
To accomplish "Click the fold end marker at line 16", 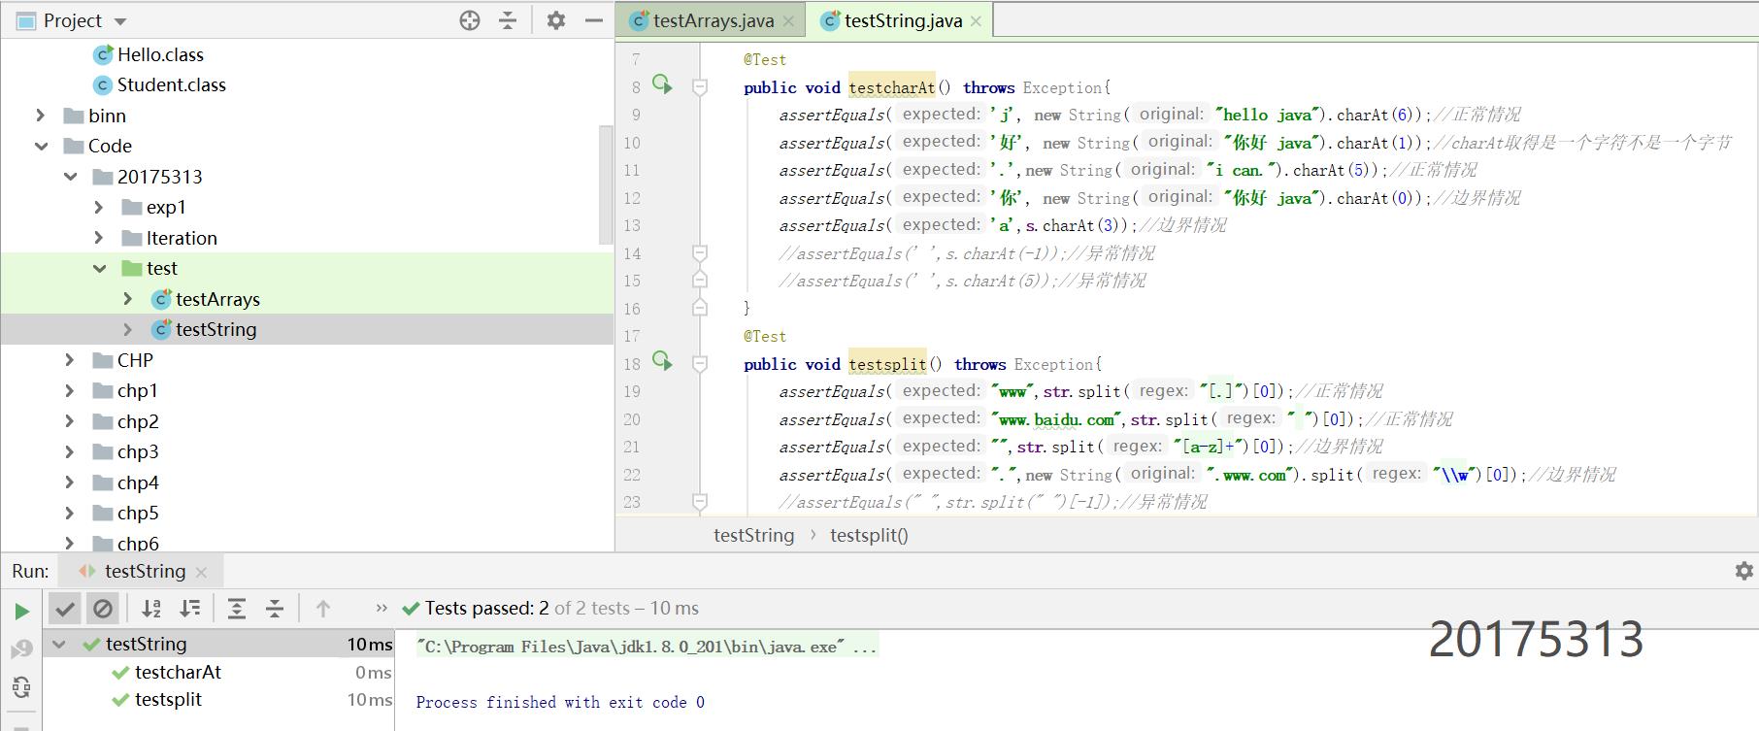I will click(x=699, y=309).
